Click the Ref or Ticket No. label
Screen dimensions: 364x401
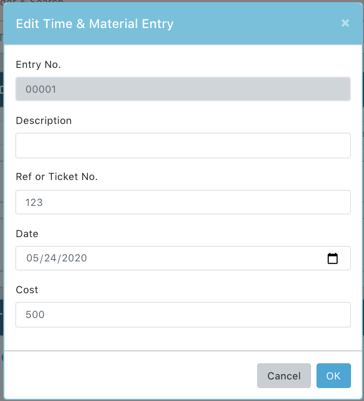(57, 176)
